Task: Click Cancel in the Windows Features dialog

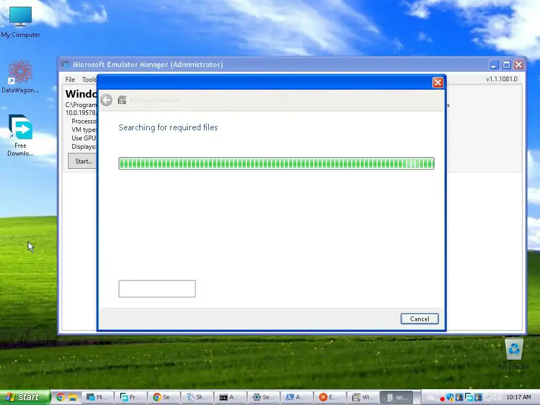Action: coord(419,319)
